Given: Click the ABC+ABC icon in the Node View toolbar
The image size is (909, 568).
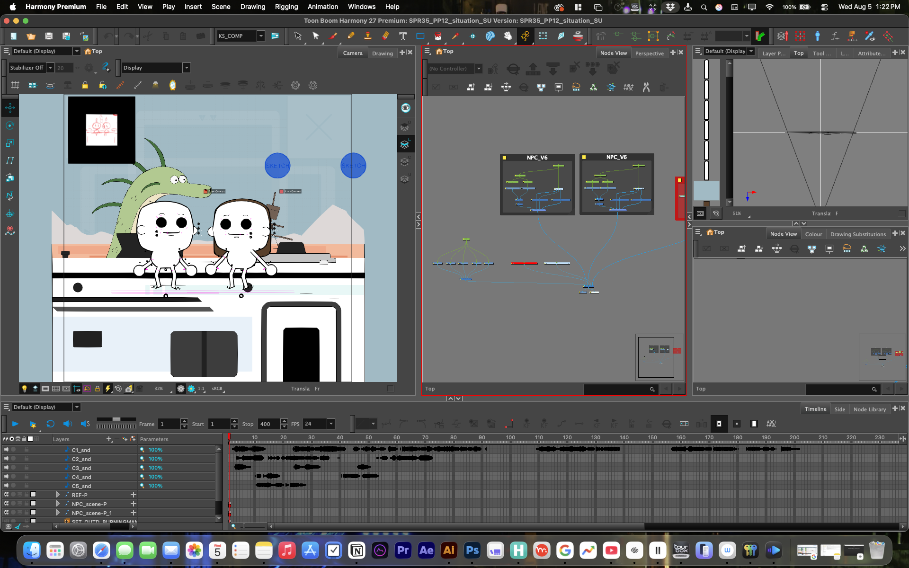Looking at the screenshot, I should [628, 87].
